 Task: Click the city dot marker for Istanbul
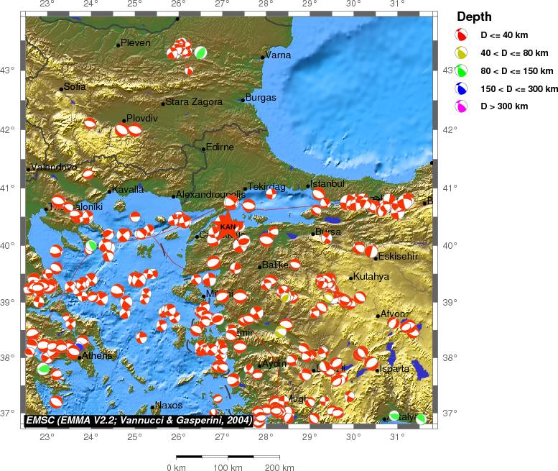(x=308, y=186)
